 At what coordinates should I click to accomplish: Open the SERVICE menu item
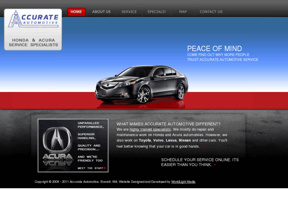pyautogui.click(x=129, y=12)
